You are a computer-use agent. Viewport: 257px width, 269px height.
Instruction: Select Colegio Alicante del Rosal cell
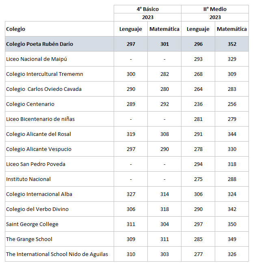coord(39,134)
